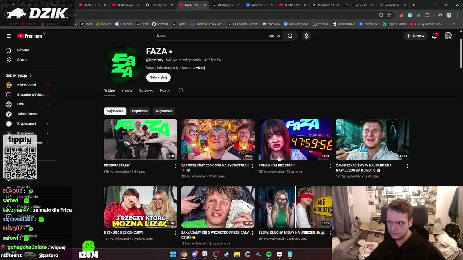Screen dimensions: 463x260
Task: Open options menu for ZAMIESZKALIŚMY video
Action: coord(407,166)
